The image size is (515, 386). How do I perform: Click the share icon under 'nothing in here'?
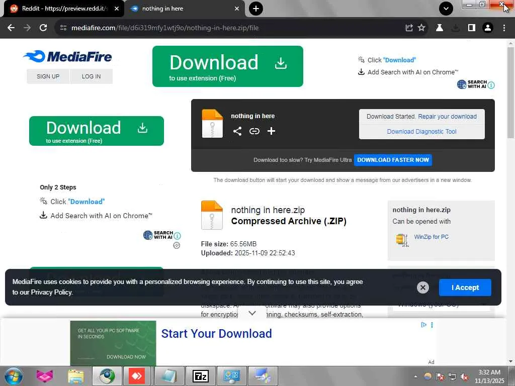coord(237,131)
